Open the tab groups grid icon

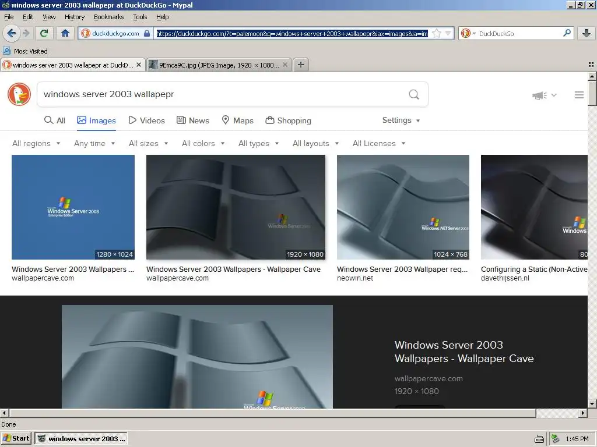pyautogui.click(x=591, y=65)
